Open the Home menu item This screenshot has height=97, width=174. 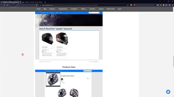click(x=39, y=9)
